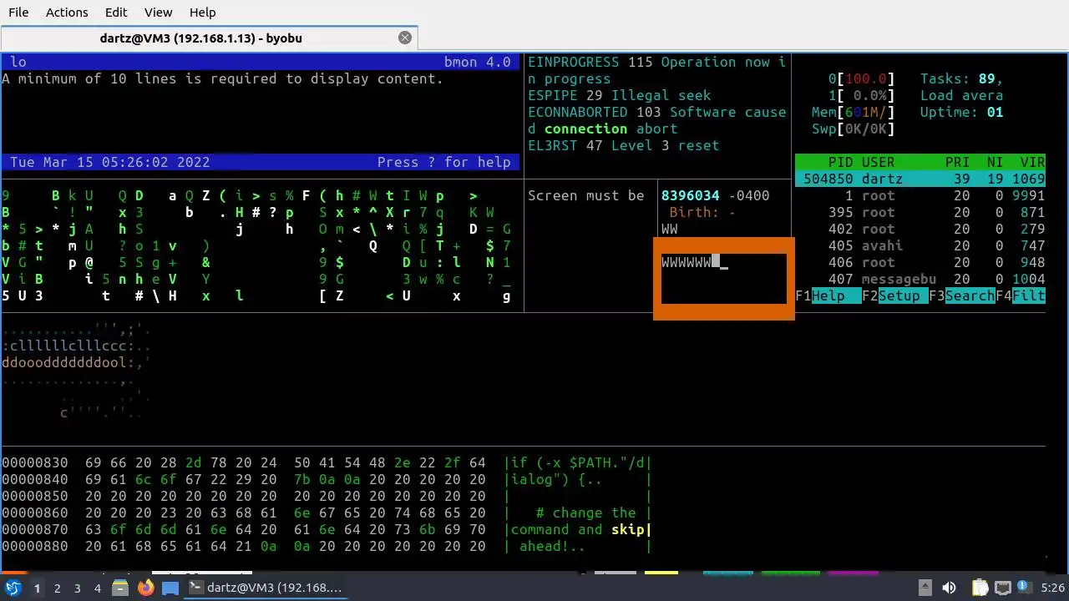
Task: Click F1 Help in htop
Action: [x=828, y=295]
